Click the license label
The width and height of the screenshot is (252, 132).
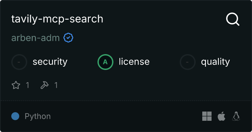[134, 62]
